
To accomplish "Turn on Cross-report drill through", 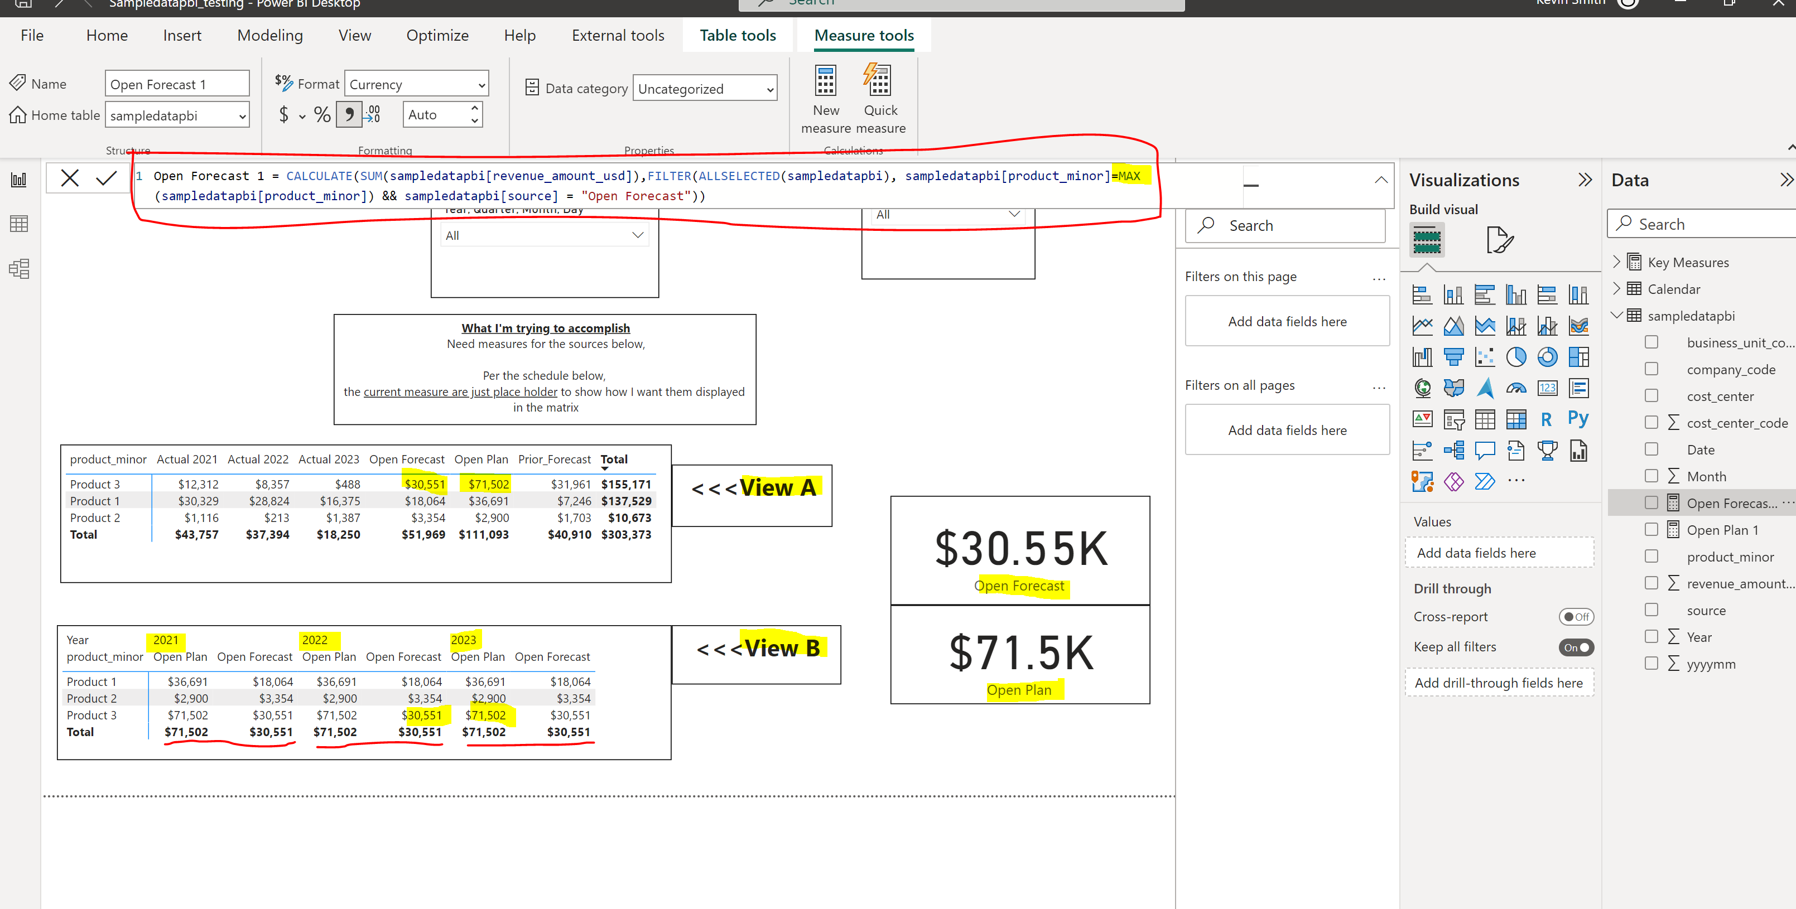I will click(x=1576, y=617).
